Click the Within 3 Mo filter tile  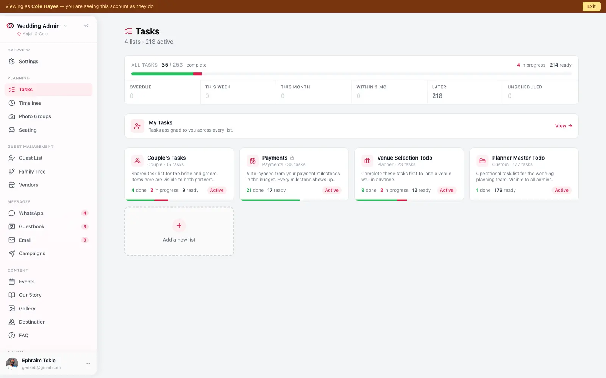coord(389,92)
